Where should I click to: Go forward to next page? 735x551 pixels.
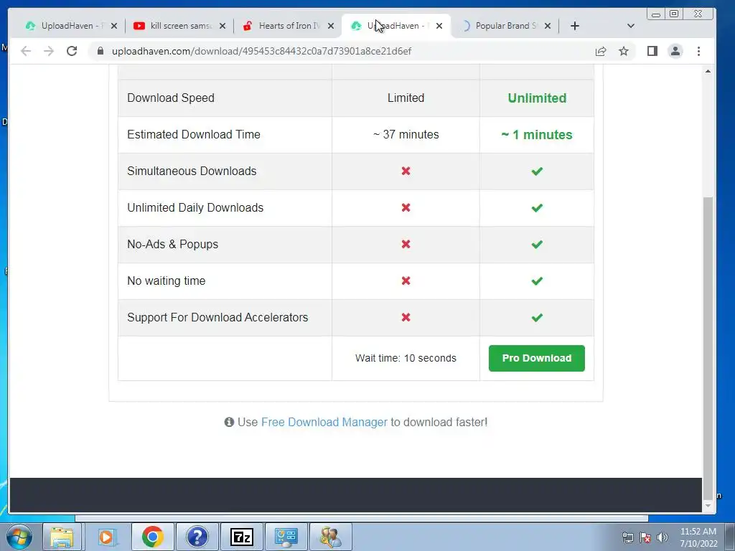[49, 51]
